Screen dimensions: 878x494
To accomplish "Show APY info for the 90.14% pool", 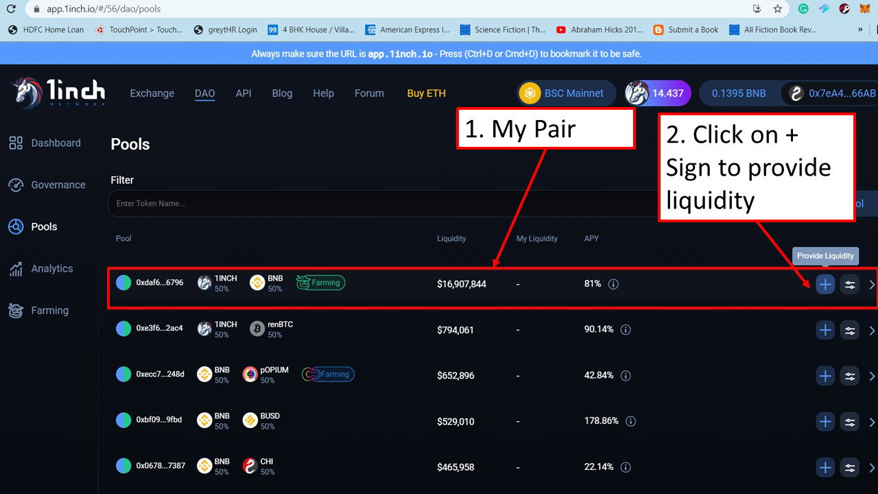I will click(x=626, y=329).
